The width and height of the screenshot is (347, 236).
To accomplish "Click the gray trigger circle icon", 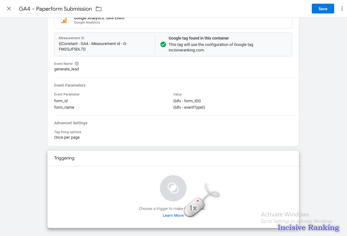I will [x=173, y=188].
